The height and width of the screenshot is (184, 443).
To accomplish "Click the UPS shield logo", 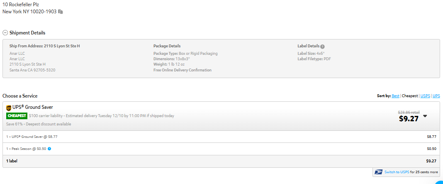I will tap(8, 108).
